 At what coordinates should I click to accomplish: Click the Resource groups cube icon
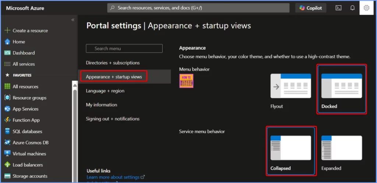click(7, 98)
